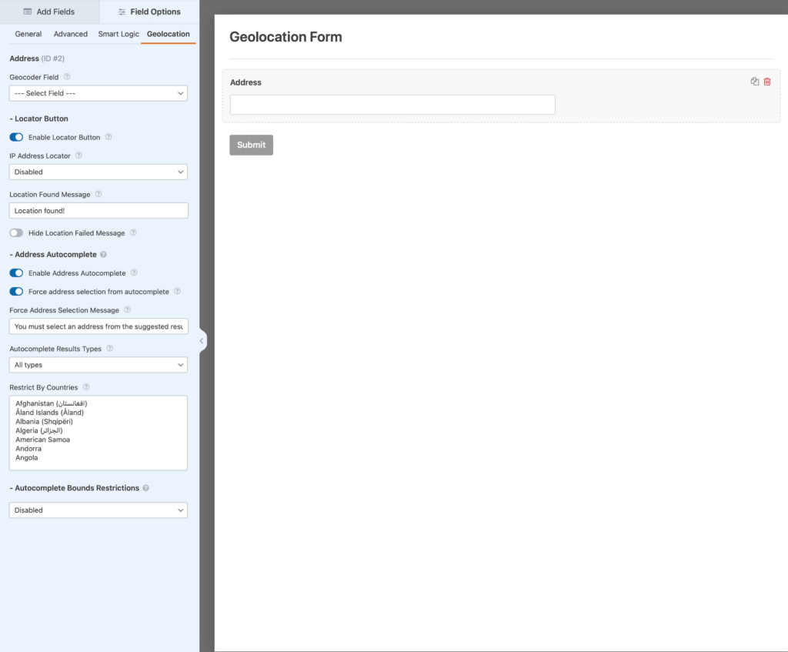Click the Address input in form preview
The image size is (788, 652).
[x=392, y=105]
